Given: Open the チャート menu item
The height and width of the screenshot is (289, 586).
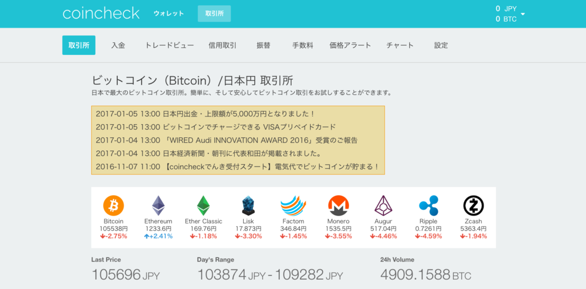Looking at the screenshot, I should [400, 46].
